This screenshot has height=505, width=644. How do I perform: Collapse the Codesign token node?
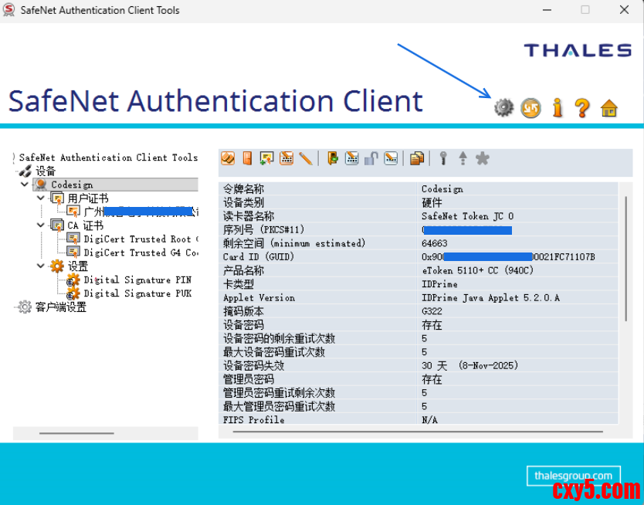pyautogui.click(x=25, y=185)
